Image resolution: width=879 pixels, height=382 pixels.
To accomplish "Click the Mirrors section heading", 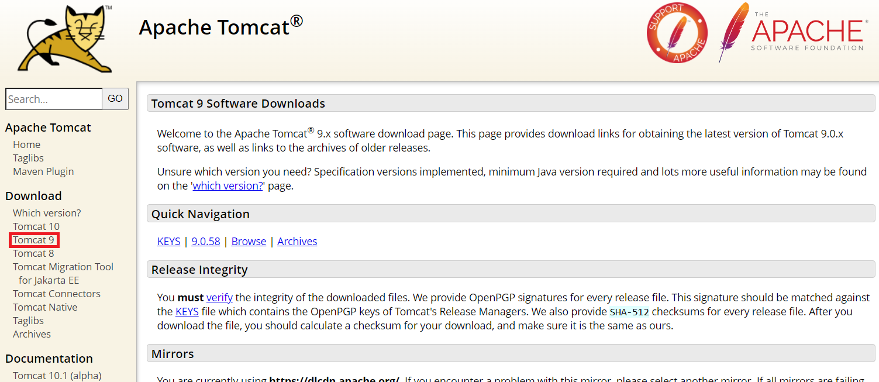I will click(173, 354).
